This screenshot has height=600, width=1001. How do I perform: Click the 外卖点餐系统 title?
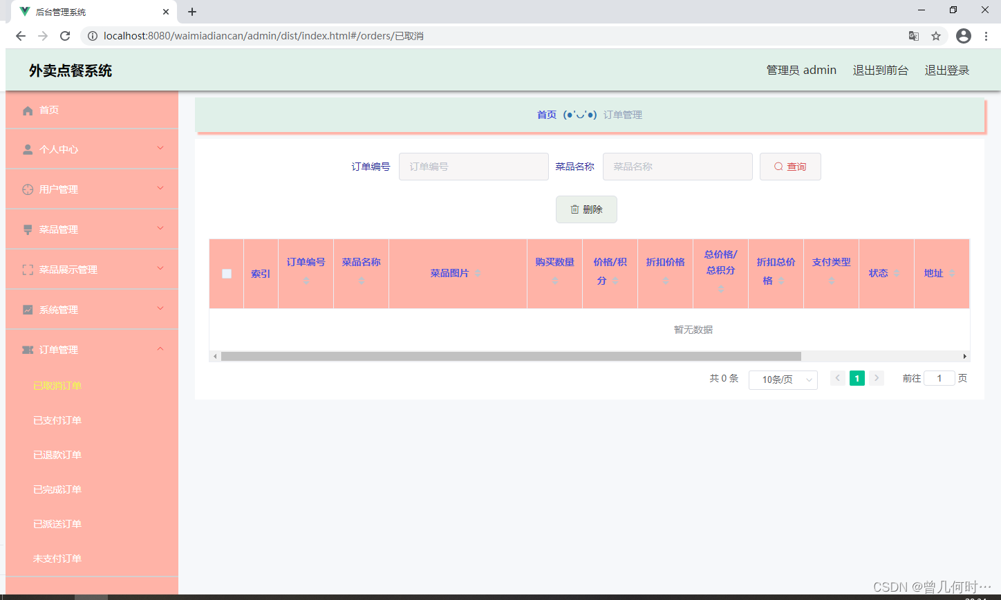coord(71,71)
